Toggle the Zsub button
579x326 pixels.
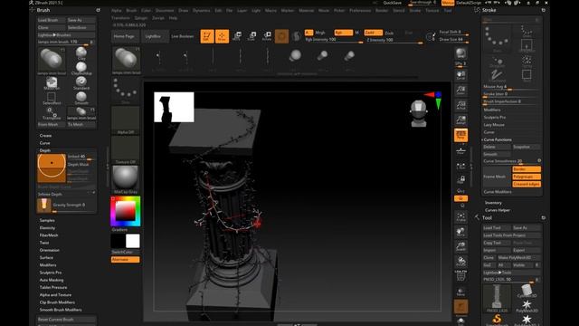pyautogui.click(x=389, y=33)
